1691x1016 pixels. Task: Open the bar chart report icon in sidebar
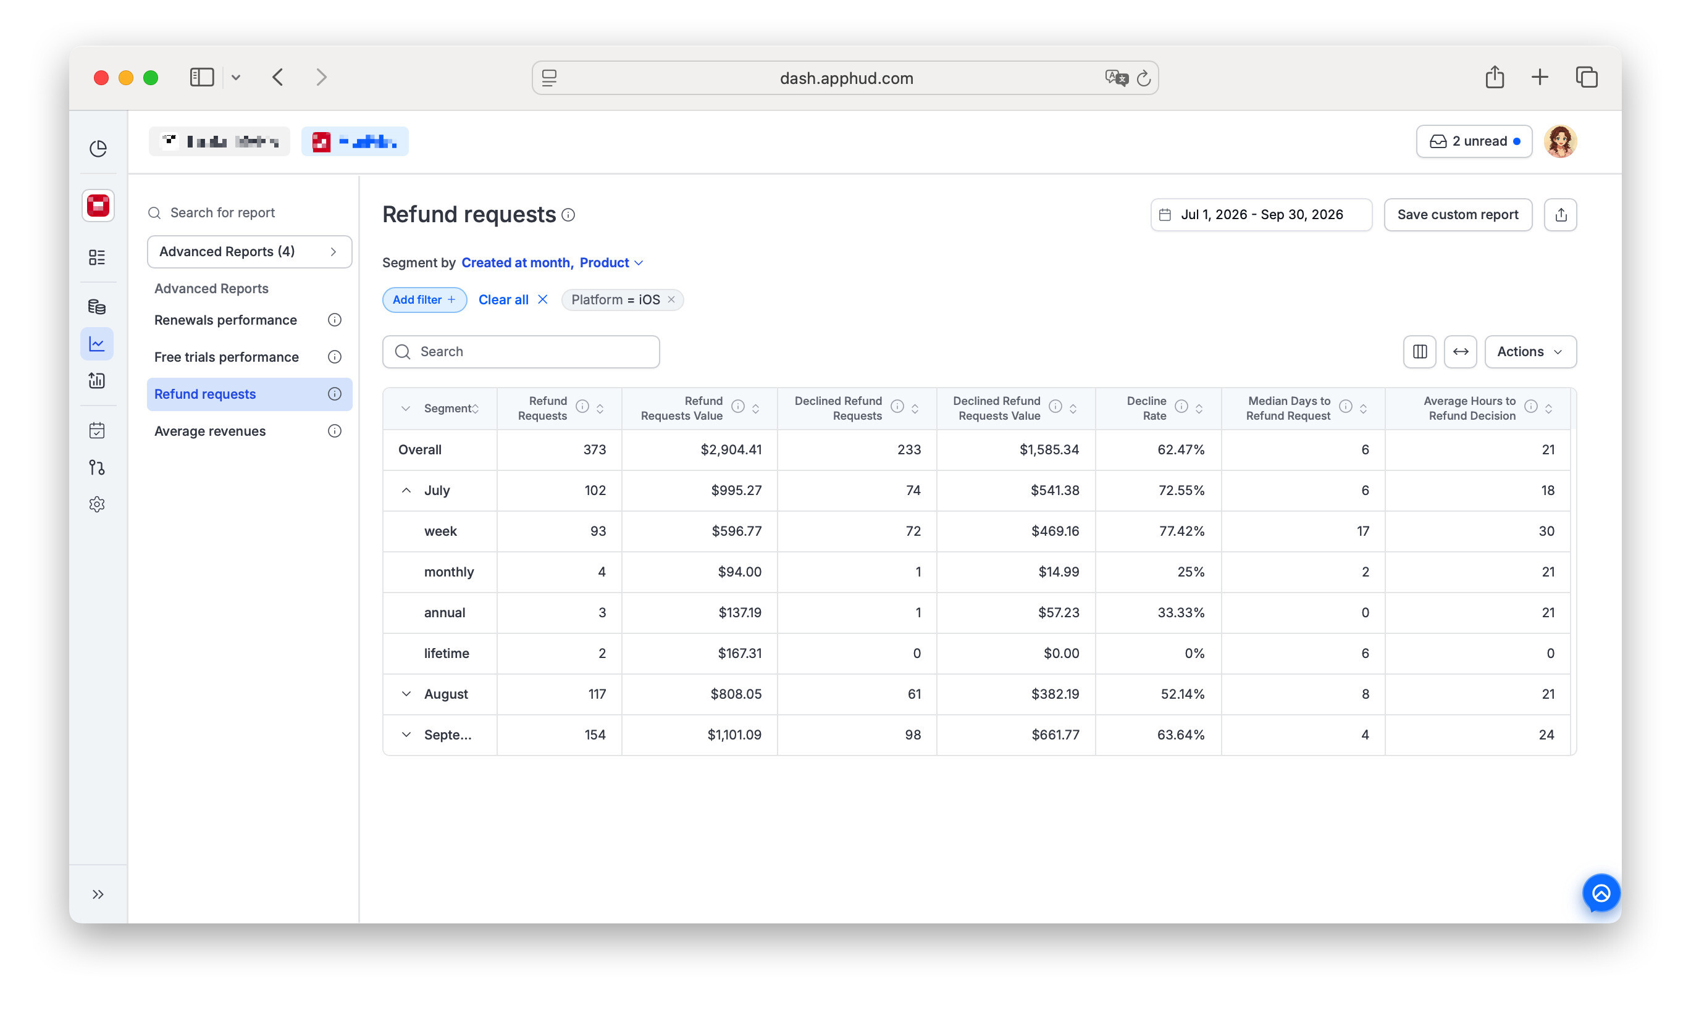tap(96, 381)
